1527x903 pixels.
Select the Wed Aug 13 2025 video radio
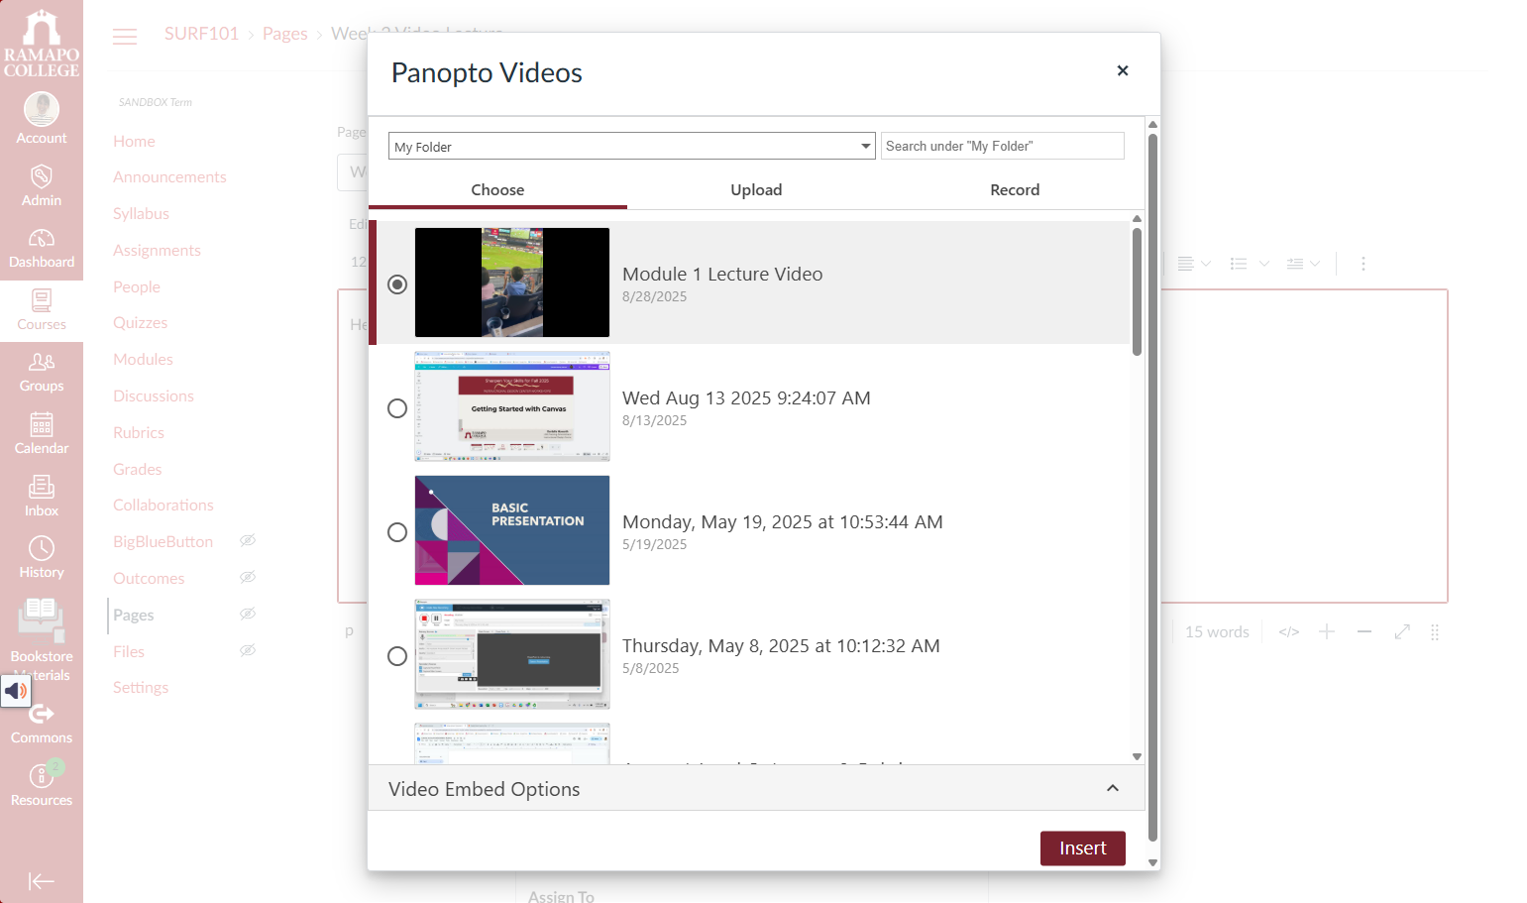coord(397,408)
